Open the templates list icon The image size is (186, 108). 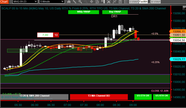point(126,1)
